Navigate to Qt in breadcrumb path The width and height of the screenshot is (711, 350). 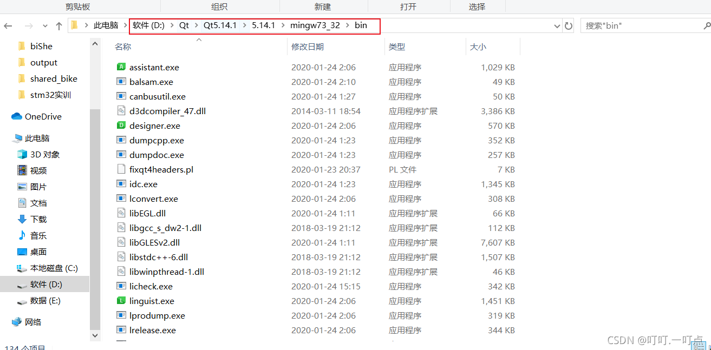pyautogui.click(x=184, y=25)
